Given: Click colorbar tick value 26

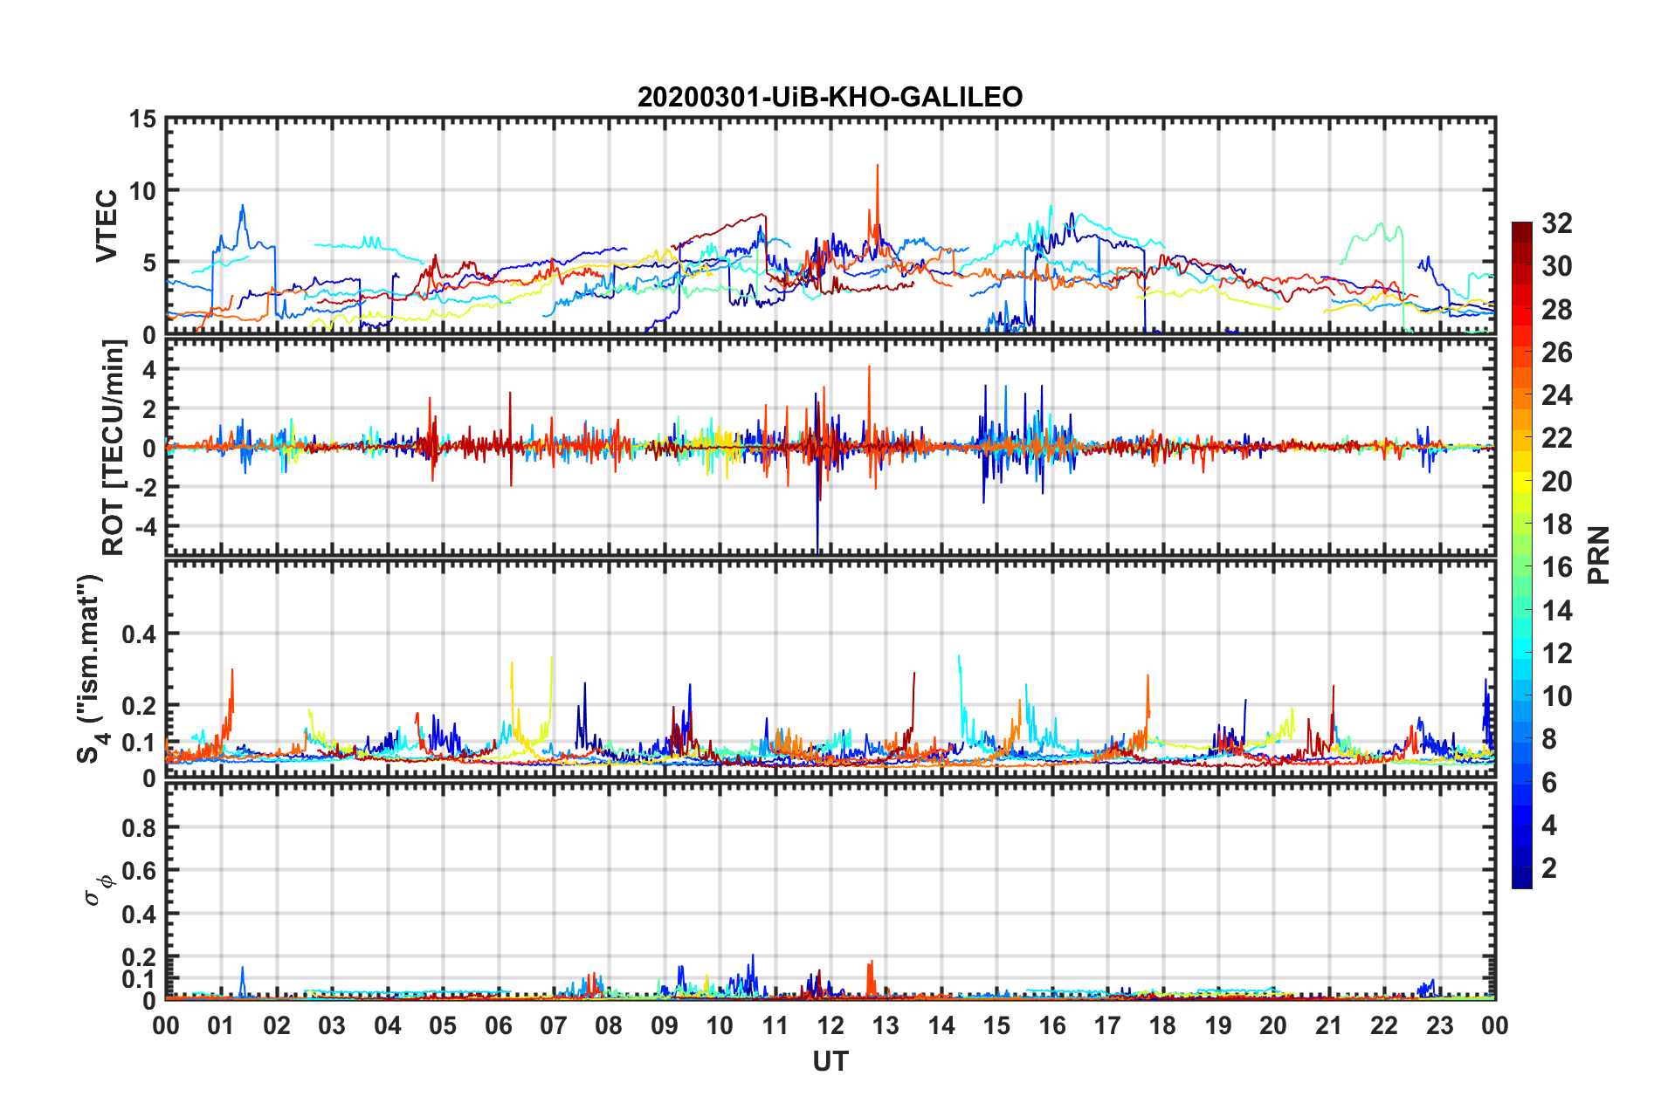Looking at the screenshot, I should [1557, 353].
